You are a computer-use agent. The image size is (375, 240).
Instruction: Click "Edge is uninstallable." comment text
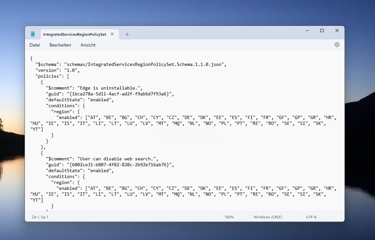(x=109, y=88)
